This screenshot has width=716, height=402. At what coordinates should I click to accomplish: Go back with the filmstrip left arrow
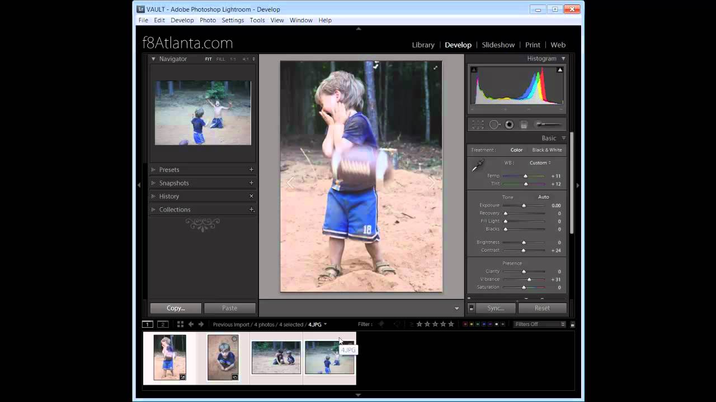[x=191, y=324]
